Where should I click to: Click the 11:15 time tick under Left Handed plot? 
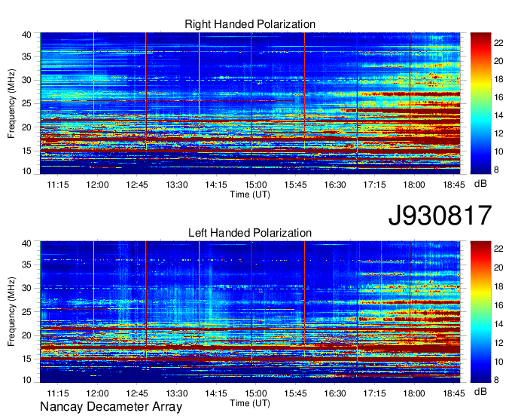58,393
